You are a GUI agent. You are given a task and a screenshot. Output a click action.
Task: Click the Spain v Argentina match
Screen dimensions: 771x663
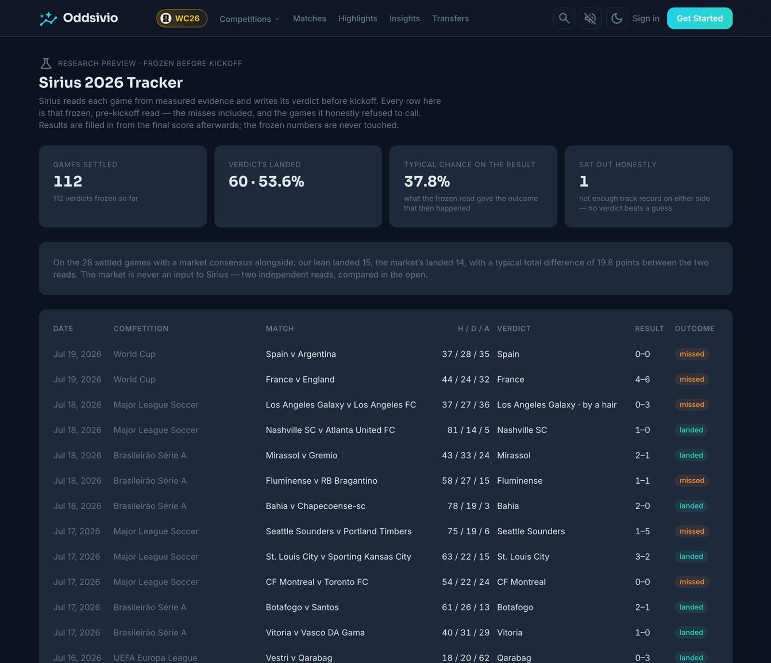click(x=301, y=354)
